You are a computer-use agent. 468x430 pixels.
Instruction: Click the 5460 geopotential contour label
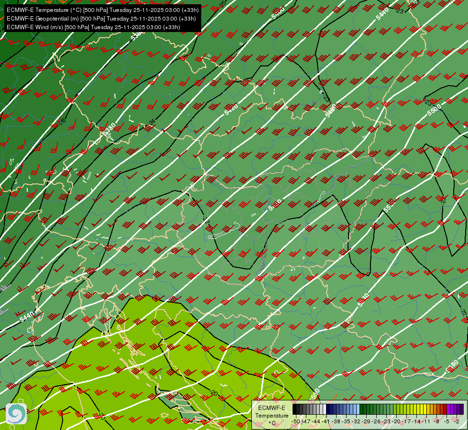330,111
